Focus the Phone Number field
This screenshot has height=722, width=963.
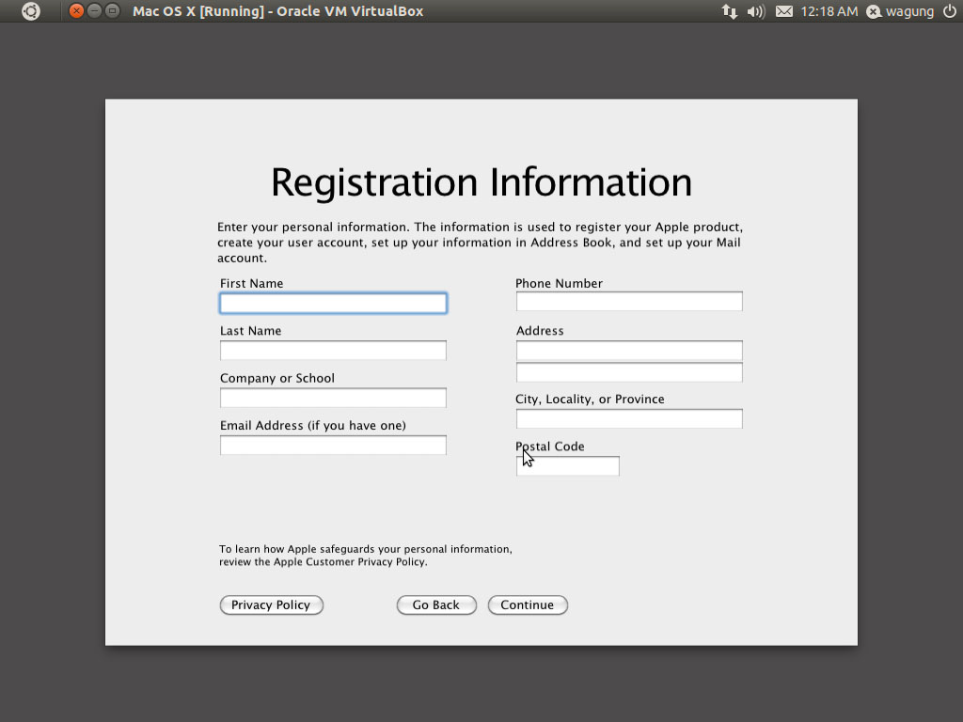click(629, 301)
